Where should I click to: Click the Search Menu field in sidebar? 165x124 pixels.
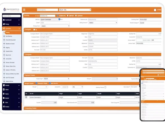pos(12,16)
